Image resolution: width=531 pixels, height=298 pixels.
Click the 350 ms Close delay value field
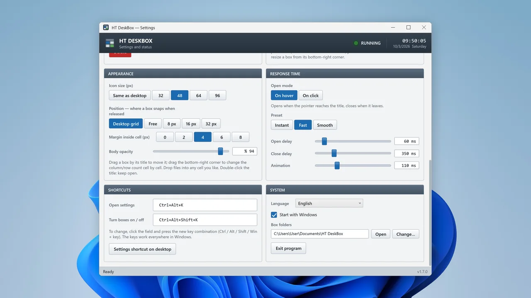tap(407, 154)
